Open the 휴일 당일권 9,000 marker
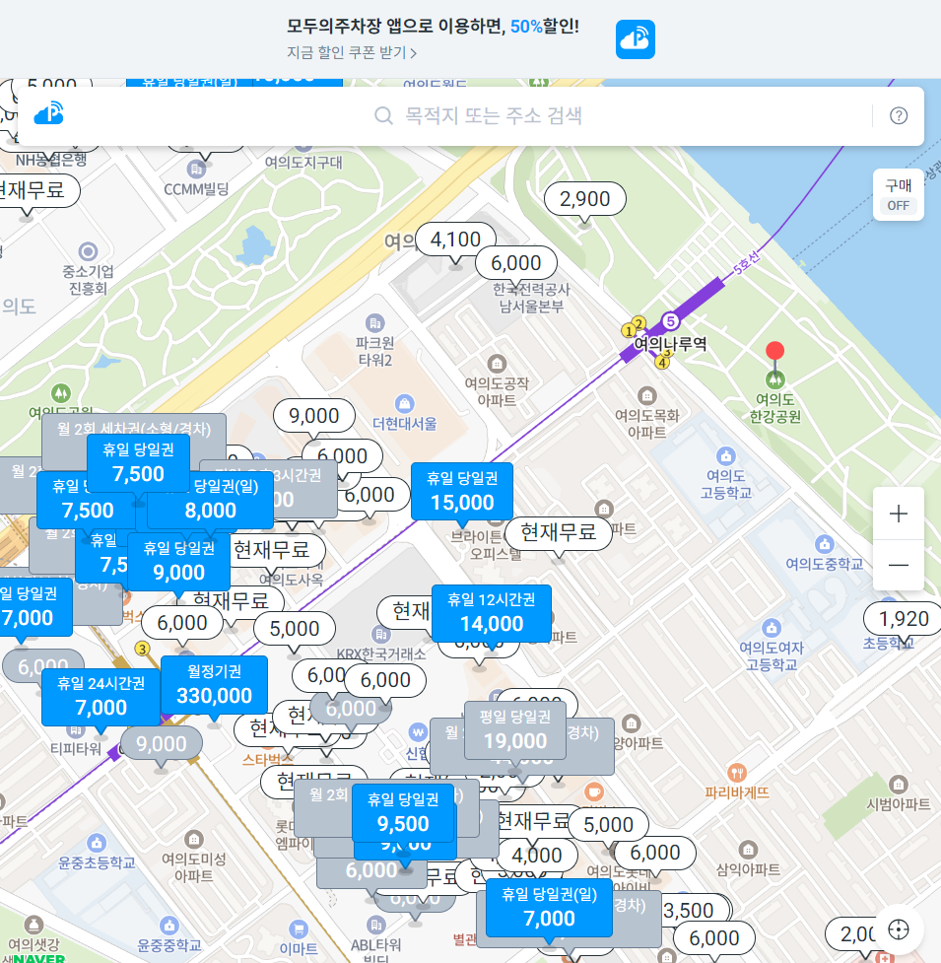Viewport: 941px width, 963px height. click(x=178, y=562)
